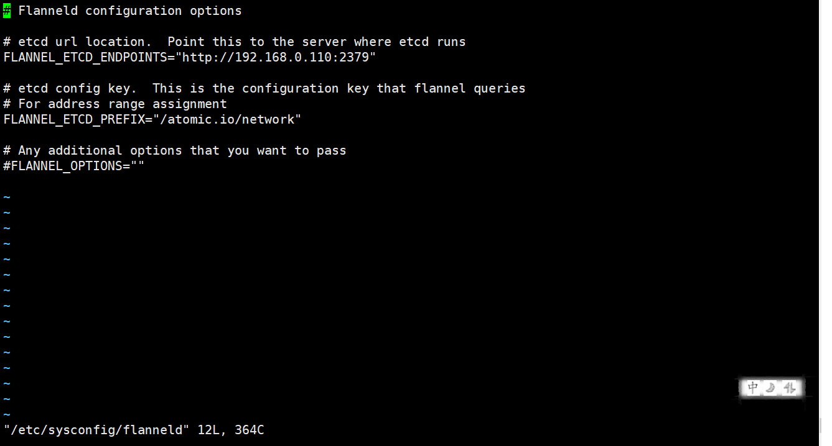This screenshot has width=832, height=446.
Task: Place cursor on FLANNEL_ETCD_PREFIX variable name
Action: tap(74, 120)
